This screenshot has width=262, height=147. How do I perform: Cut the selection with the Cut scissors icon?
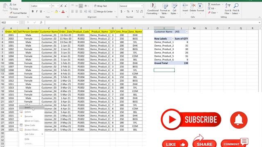13,4
